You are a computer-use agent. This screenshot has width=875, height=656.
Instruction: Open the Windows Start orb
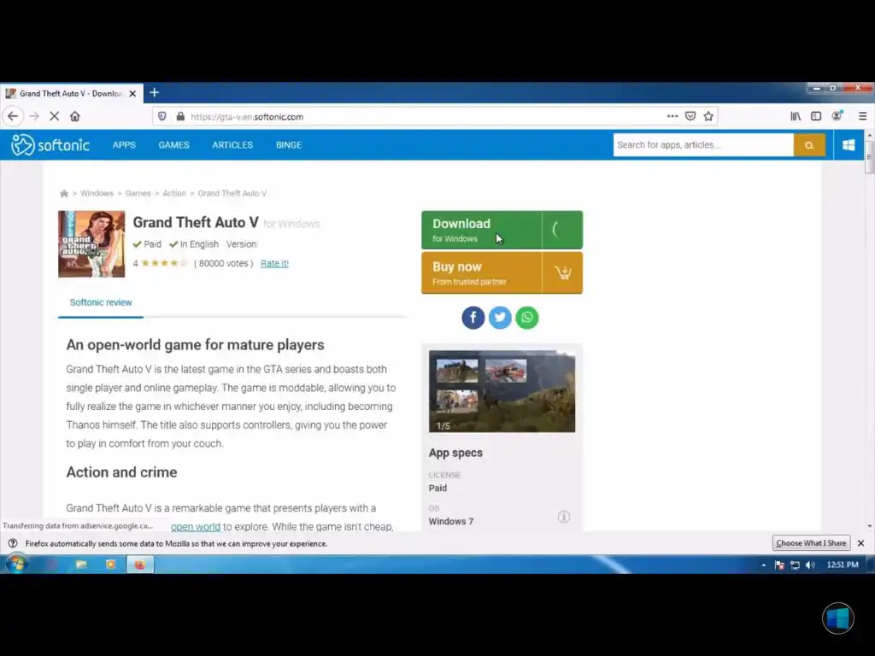tap(16, 564)
